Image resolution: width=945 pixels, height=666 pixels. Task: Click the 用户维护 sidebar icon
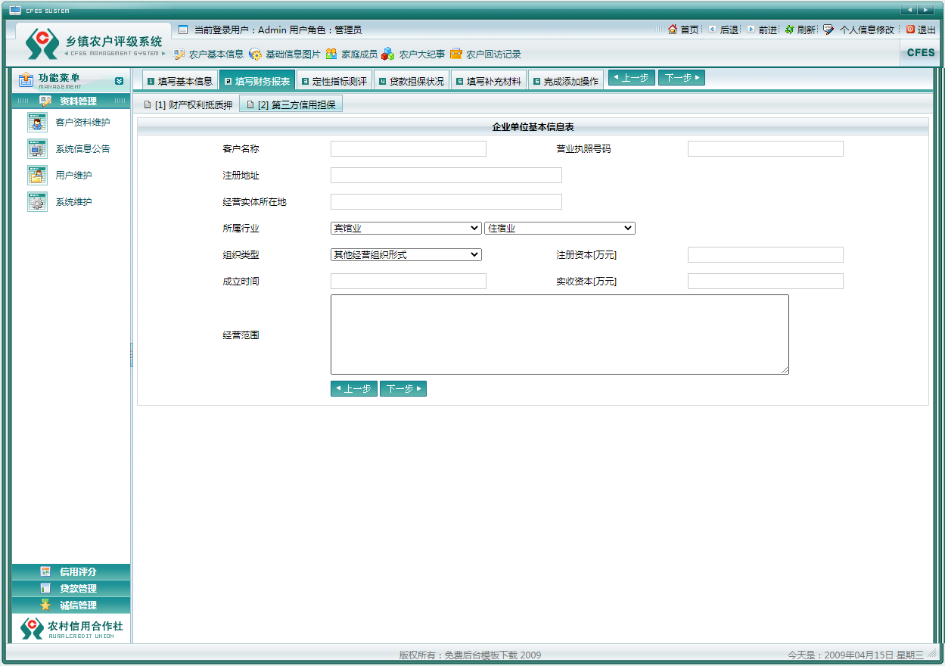[37, 175]
